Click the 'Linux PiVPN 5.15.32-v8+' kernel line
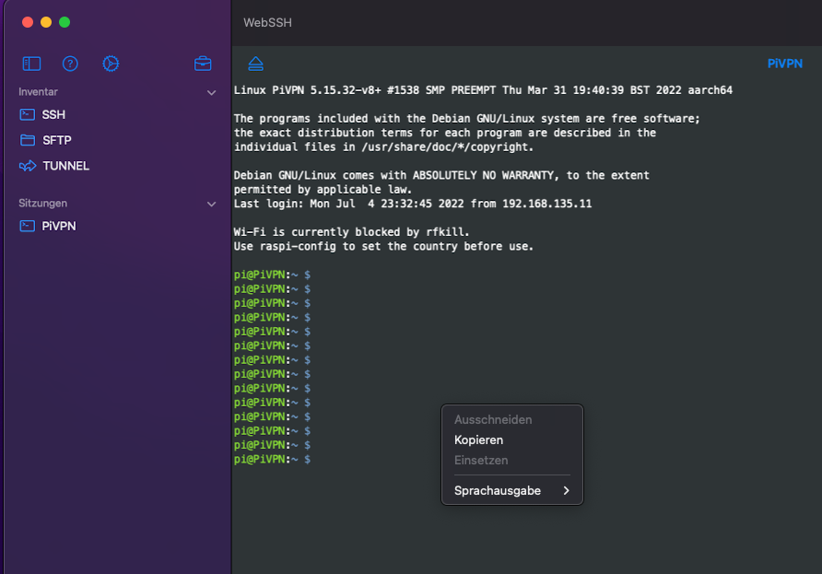The width and height of the screenshot is (822, 574). pos(483,90)
